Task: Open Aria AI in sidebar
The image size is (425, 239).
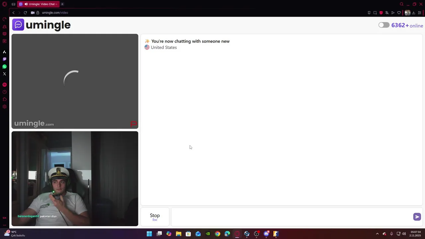Action: click(x=4, y=52)
